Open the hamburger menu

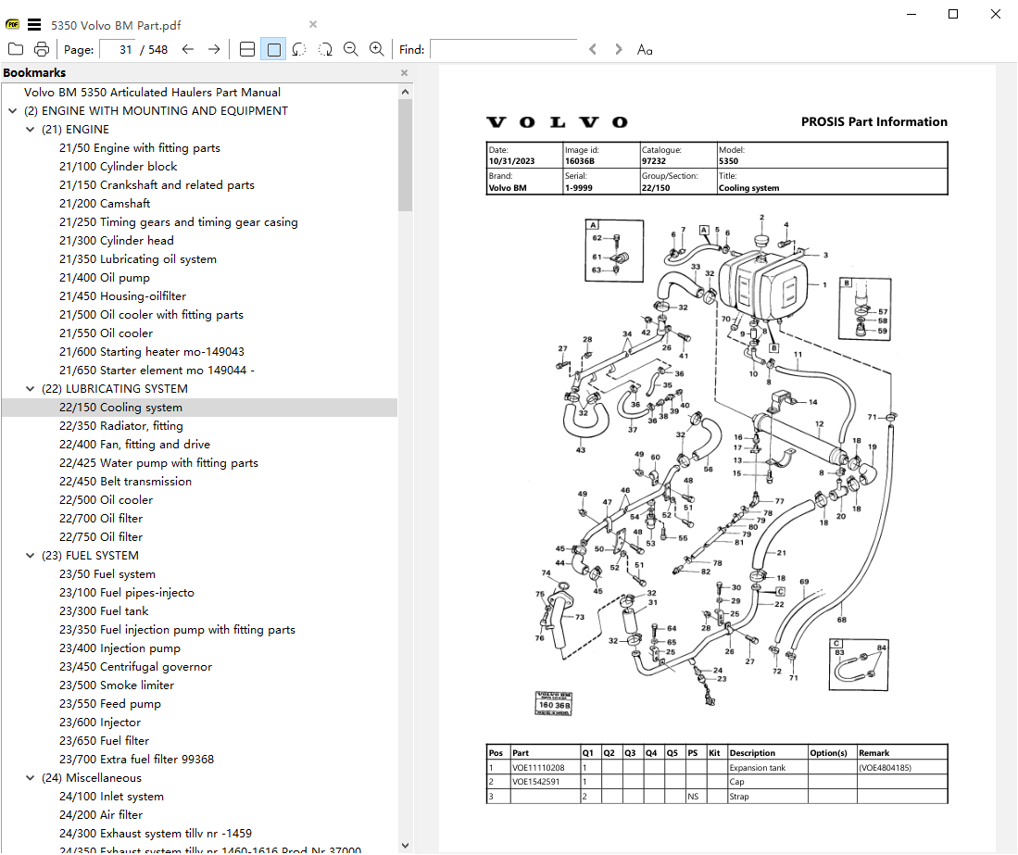coord(34,25)
